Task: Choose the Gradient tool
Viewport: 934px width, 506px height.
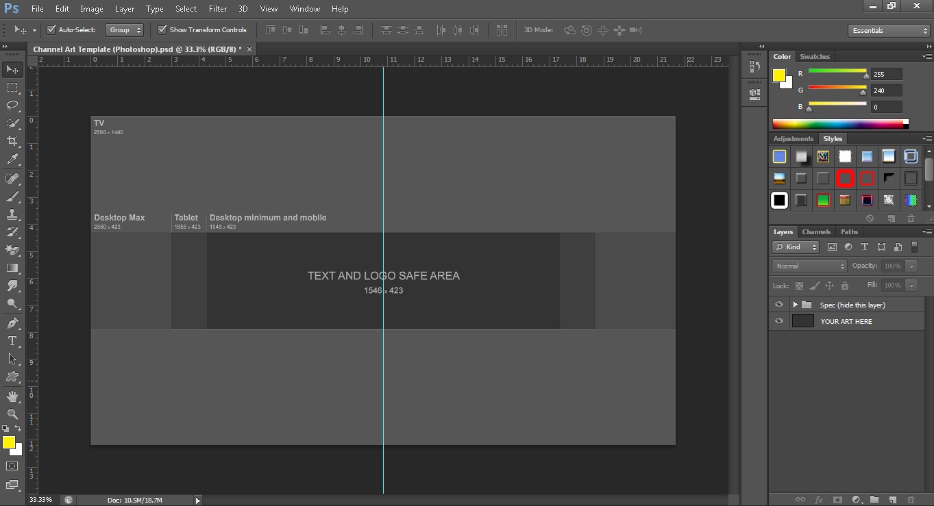Action: (12, 268)
